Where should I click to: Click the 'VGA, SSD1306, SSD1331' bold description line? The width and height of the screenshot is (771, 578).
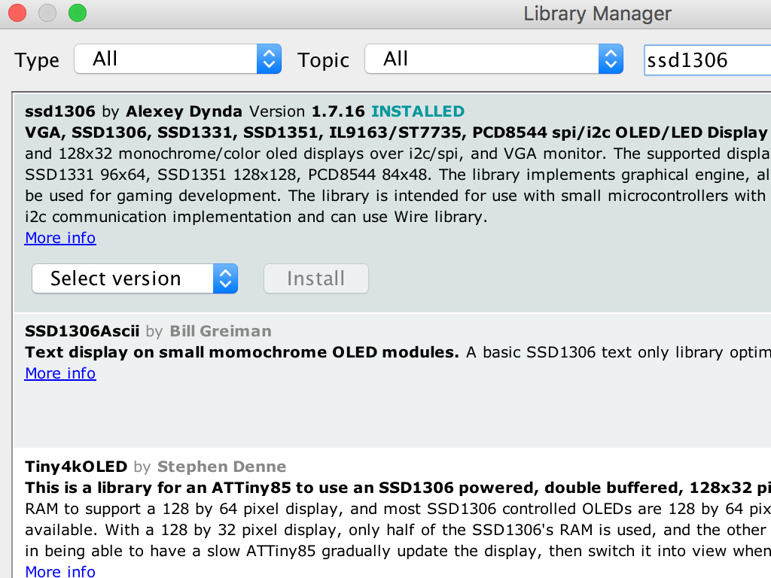tap(398, 132)
